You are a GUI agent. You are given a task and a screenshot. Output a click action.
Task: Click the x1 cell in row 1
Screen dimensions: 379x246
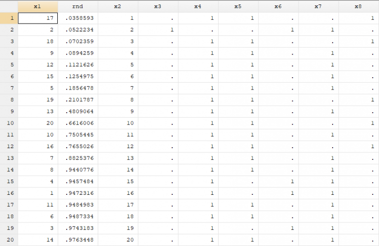[x=38, y=18]
